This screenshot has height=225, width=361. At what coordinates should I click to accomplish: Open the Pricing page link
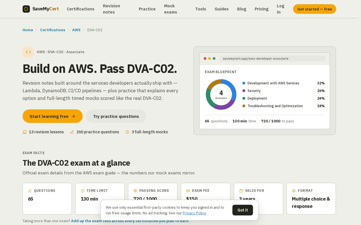point(261,9)
